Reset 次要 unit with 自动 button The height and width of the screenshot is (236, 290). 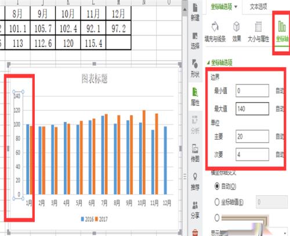click(x=280, y=154)
